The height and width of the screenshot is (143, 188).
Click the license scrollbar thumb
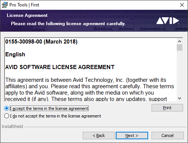pos(179,48)
